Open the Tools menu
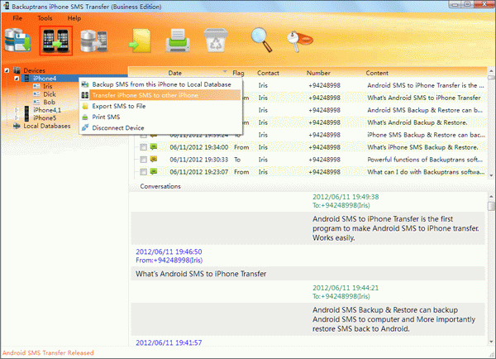 click(x=45, y=18)
